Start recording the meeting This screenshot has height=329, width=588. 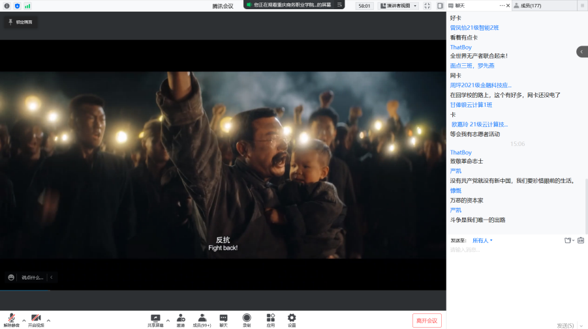coord(247,318)
